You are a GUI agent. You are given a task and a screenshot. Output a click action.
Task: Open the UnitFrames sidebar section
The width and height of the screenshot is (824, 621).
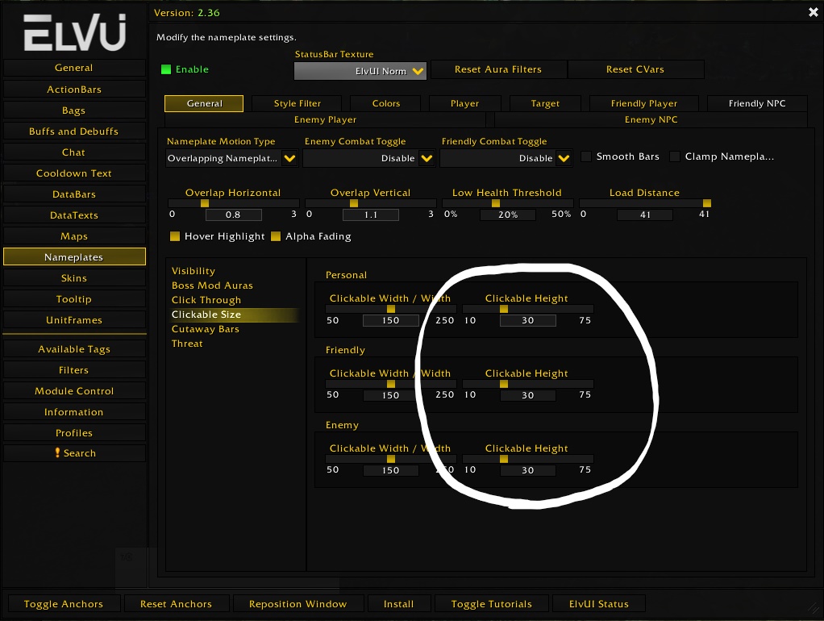[74, 320]
